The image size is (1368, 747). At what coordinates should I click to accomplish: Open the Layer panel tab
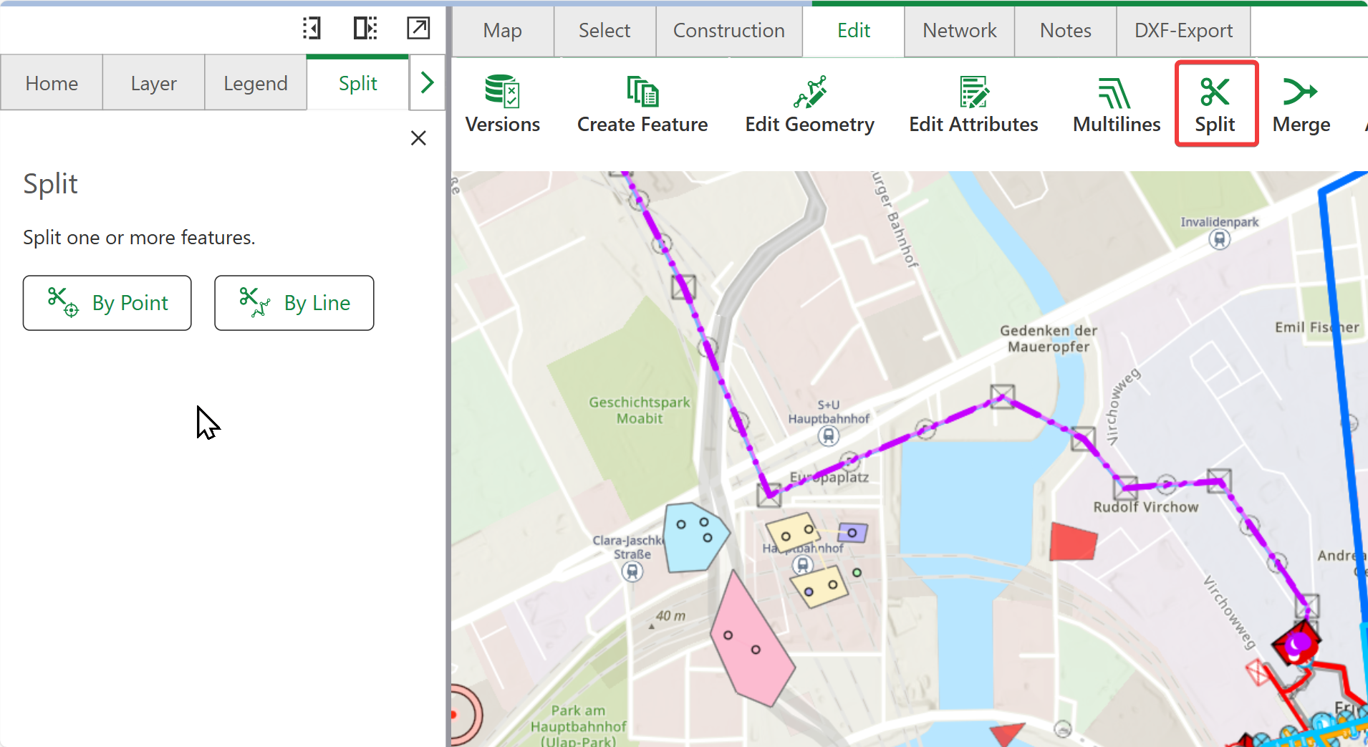tap(153, 84)
